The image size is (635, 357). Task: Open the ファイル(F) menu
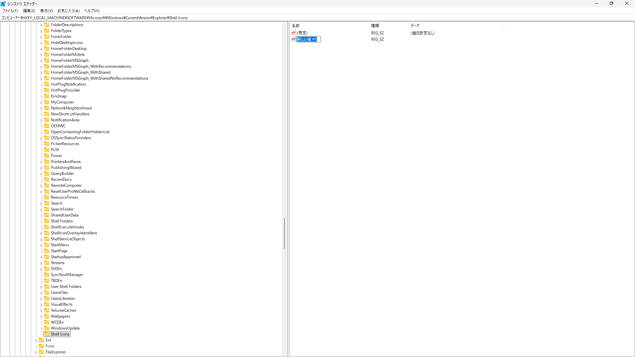(10, 11)
